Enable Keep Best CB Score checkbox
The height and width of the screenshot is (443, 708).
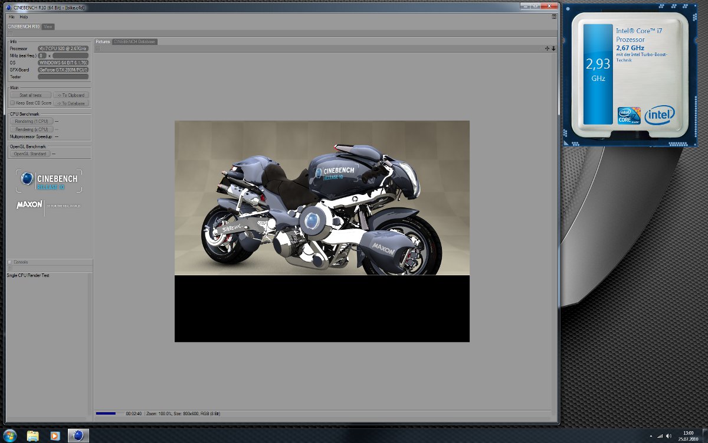(12, 103)
